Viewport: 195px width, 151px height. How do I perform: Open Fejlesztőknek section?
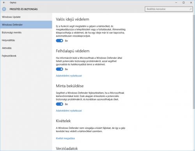[x=26, y=56]
